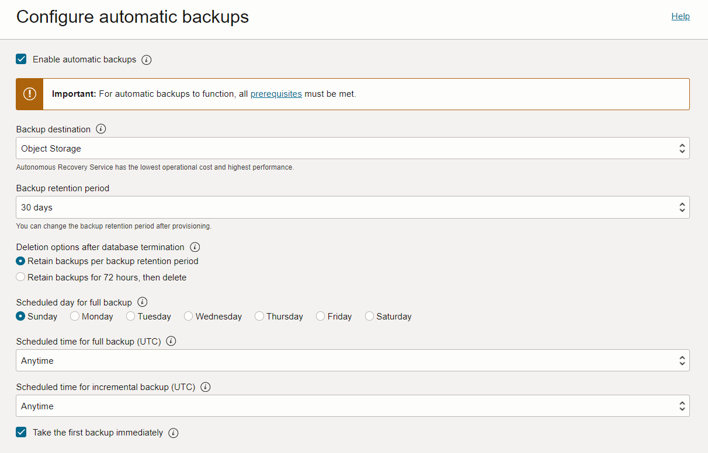This screenshot has height=453, width=708.
Task: Open the Help link
Action: click(681, 16)
